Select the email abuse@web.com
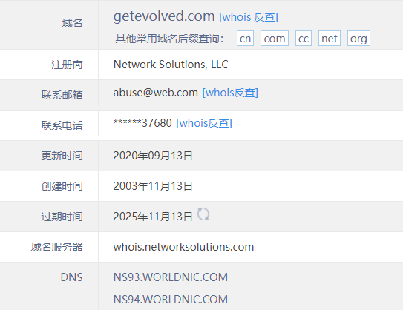Viewport: 403px width, 310px height. pyautogui.click(x=156, y=93)
